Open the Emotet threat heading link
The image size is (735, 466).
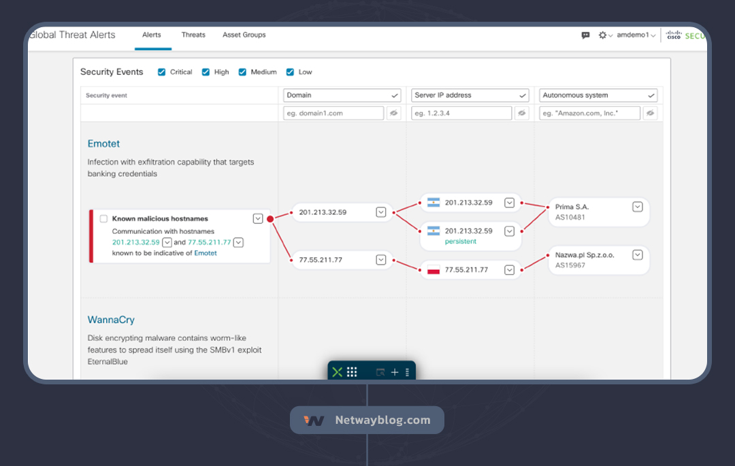[103, 144]
